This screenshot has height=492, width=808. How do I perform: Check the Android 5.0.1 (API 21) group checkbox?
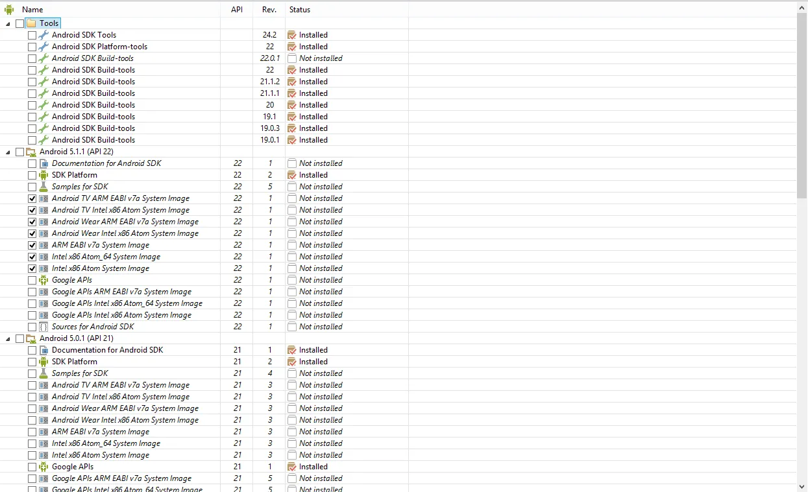[19, 338]
